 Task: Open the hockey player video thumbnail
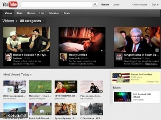click(x=14, y=87)
